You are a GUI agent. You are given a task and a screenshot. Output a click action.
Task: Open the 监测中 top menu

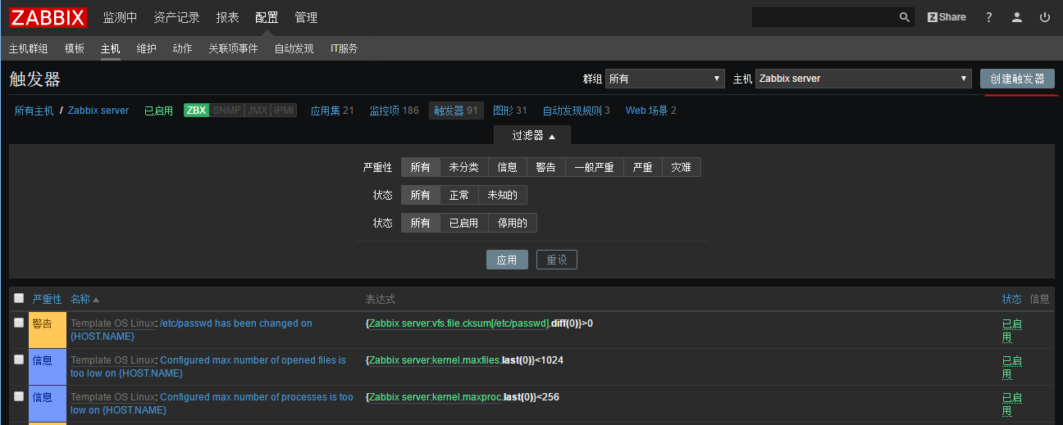point(120,17)
